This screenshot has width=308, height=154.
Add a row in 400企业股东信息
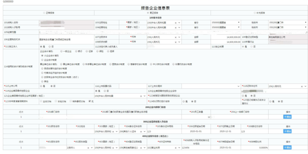(287, 147)
